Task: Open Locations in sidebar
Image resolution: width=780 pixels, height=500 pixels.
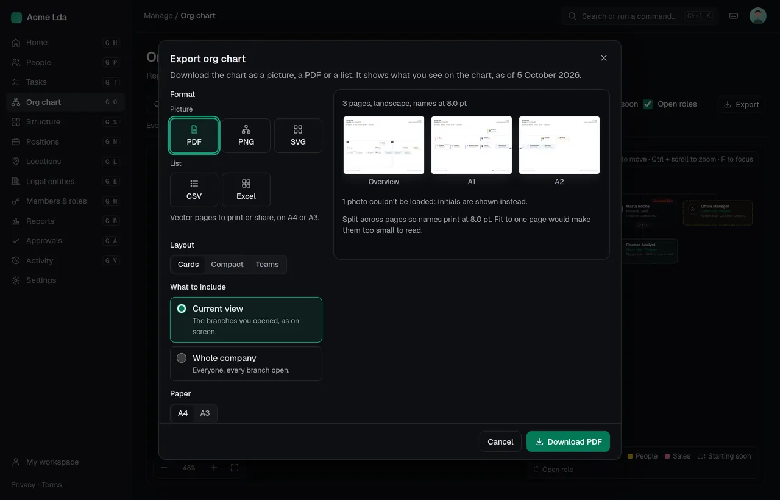Action: point(66,162)
